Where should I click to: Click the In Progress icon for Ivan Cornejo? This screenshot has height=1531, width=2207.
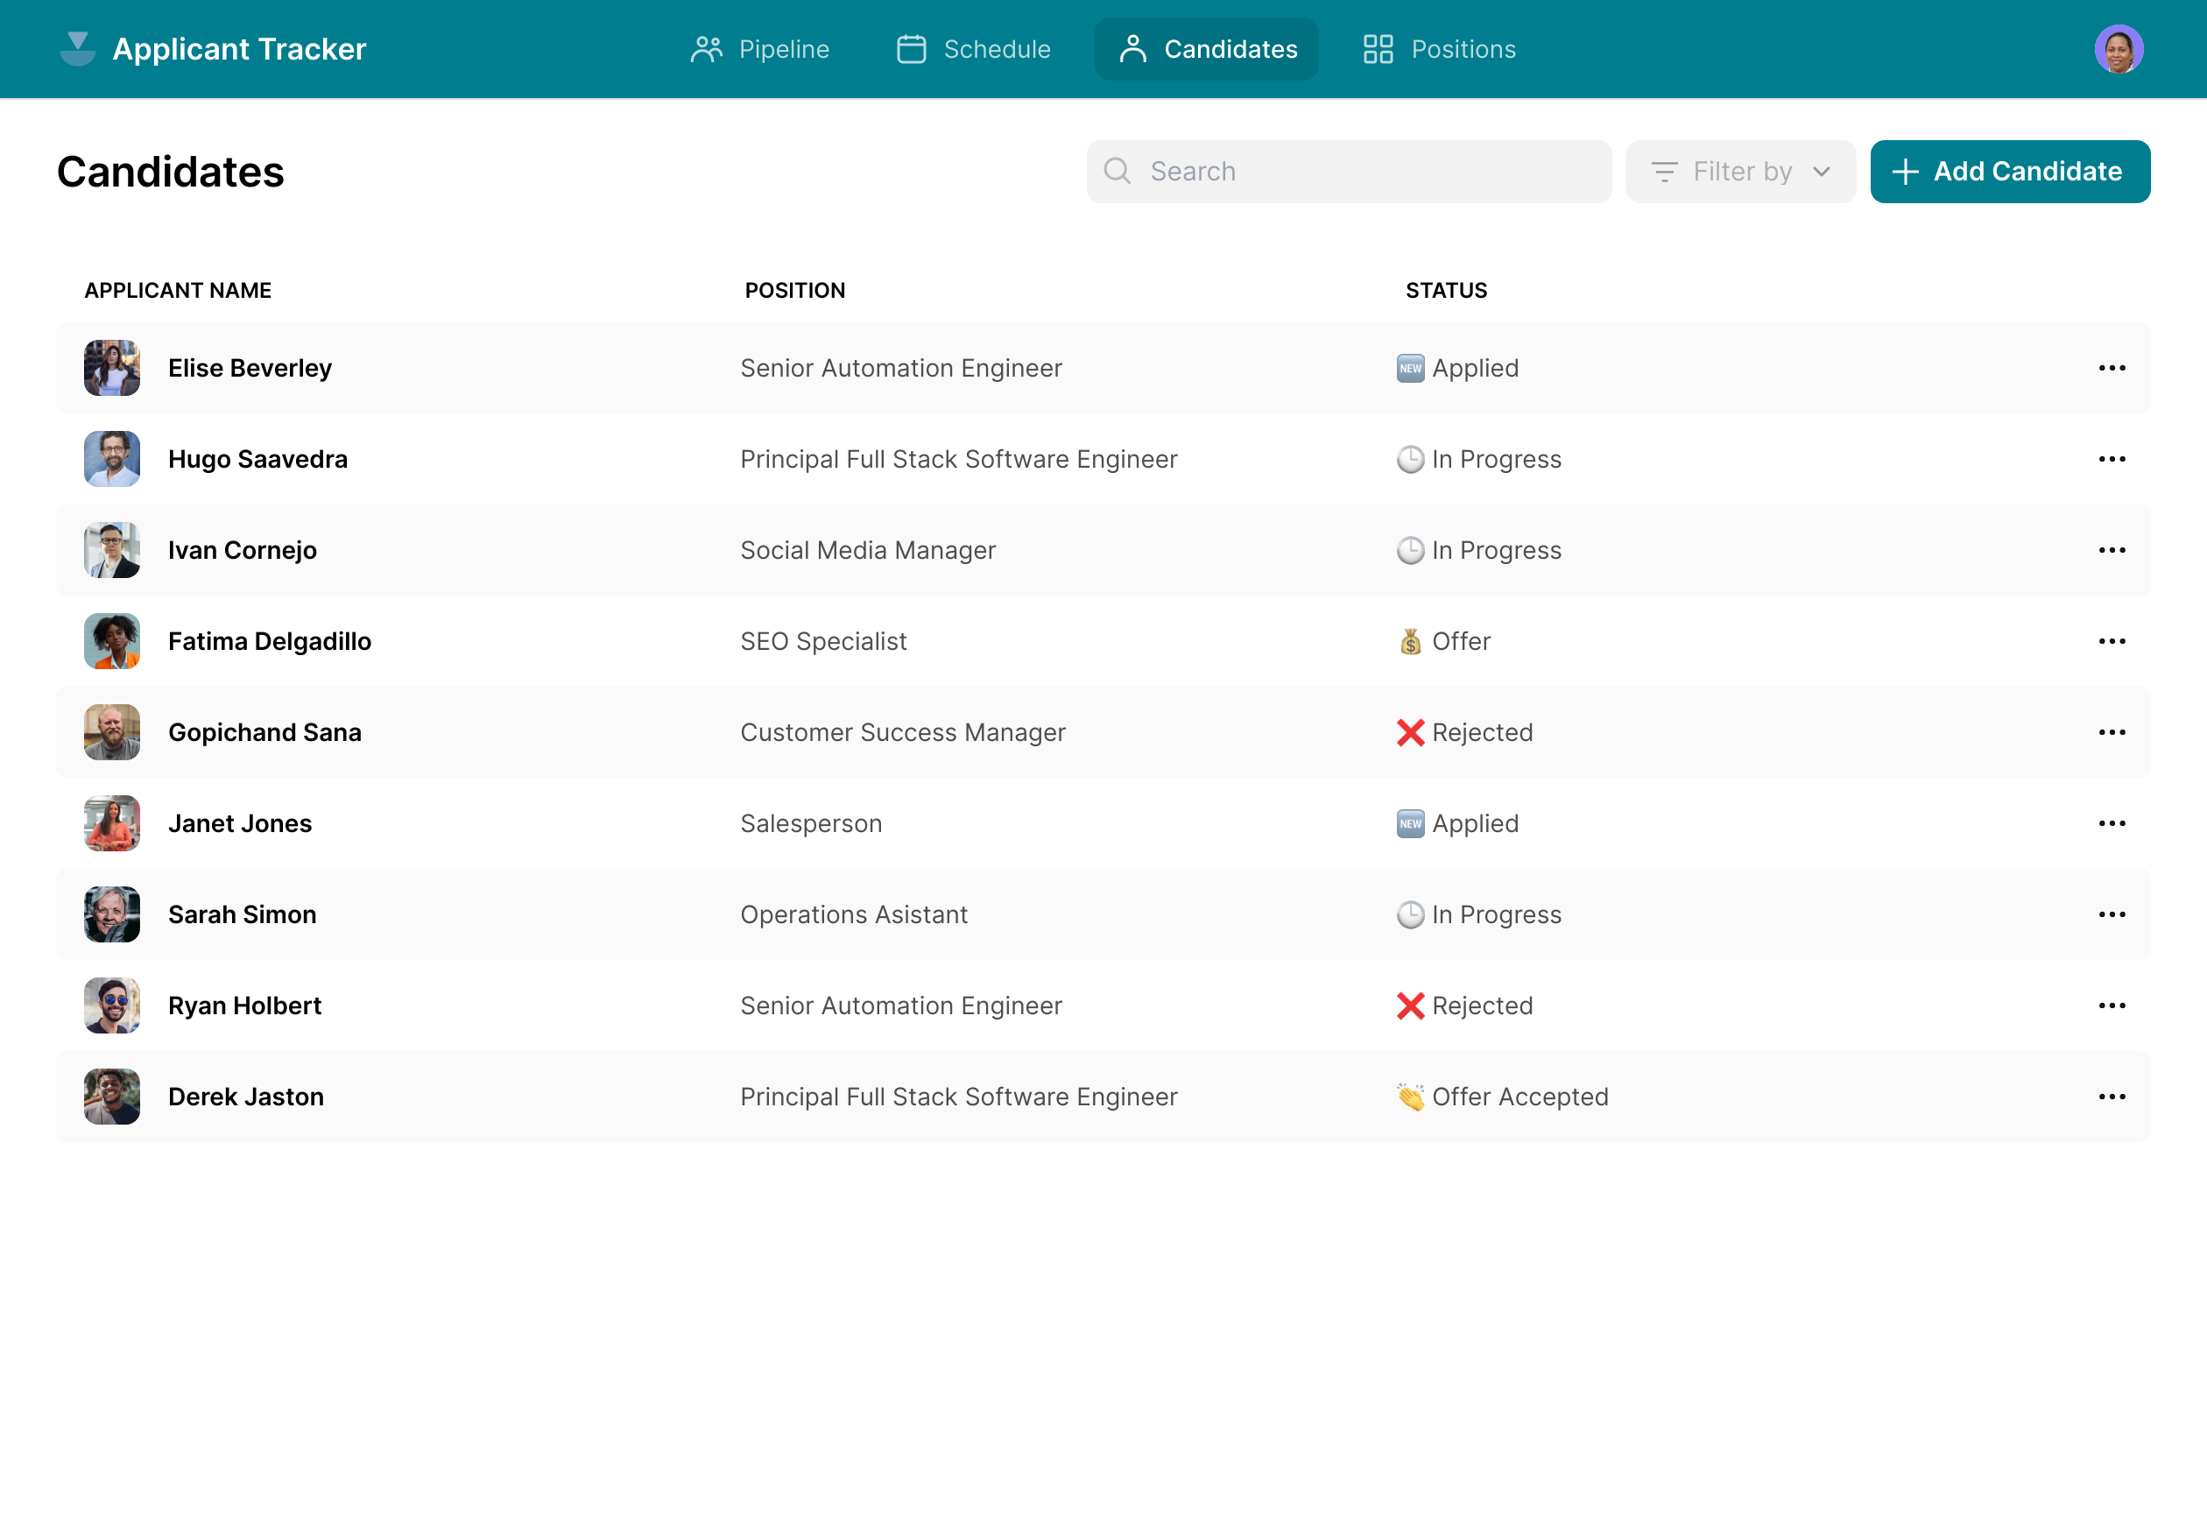click(1407, 550)
